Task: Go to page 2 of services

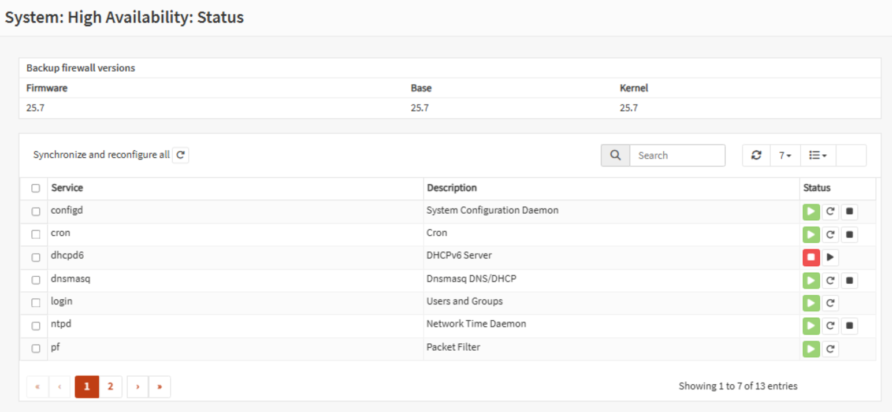Action: click(110, 387)
